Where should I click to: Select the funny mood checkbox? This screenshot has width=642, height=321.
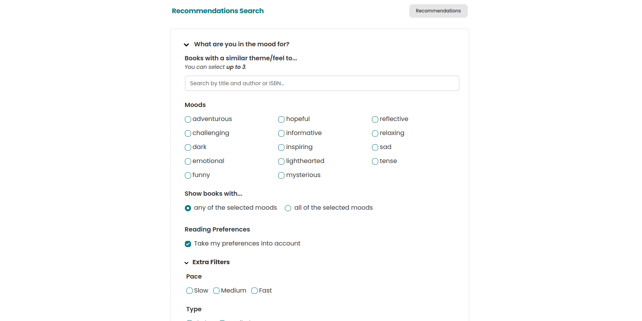click(188, 175)
